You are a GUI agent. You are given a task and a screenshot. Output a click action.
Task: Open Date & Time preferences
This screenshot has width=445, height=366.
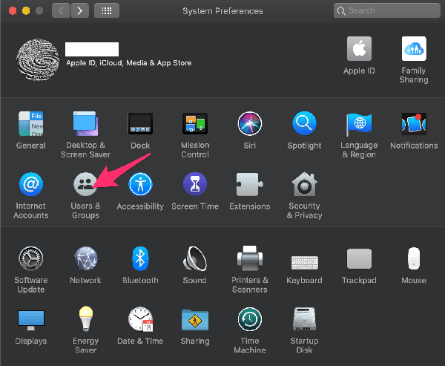click(140, 318)
